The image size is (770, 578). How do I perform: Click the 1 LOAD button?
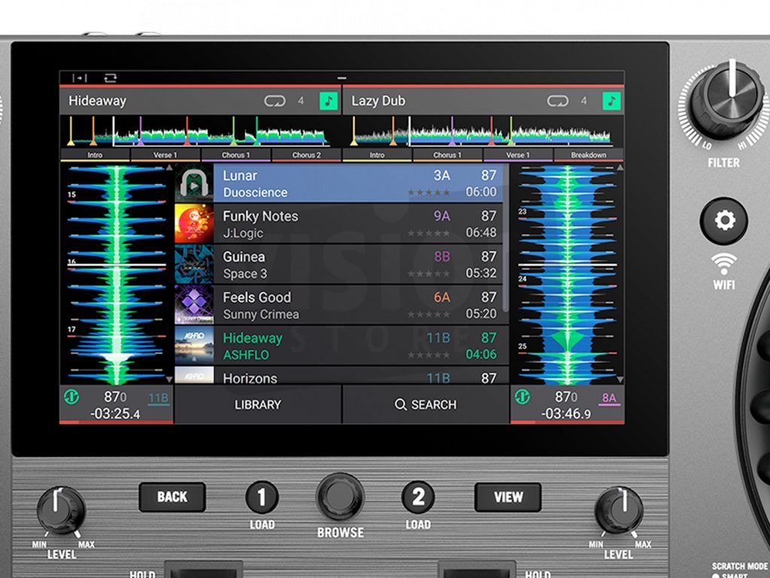click(x=262, y=497)
